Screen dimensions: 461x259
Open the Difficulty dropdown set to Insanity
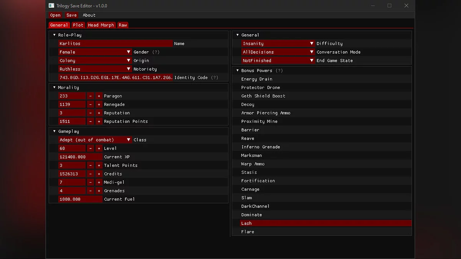pyautogui.click(x=278, y=44)
